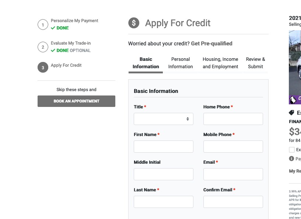Click the green checkmark under Evaluate My Trade-in
This screenshot has width=301, height=219.
click(53, 51)
